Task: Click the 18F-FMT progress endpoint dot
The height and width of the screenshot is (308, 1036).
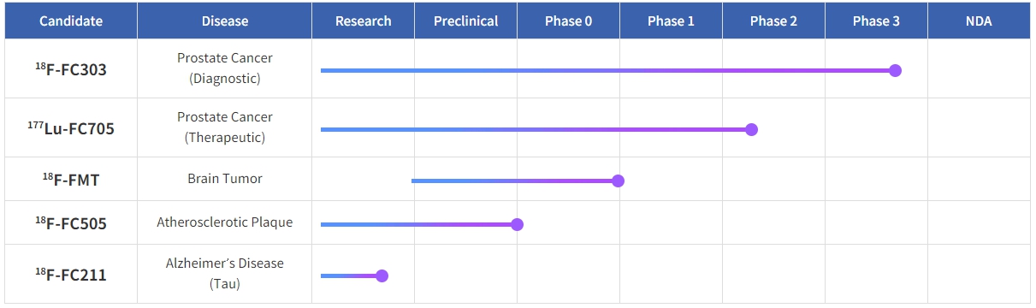Action: (x=618, y=181)
